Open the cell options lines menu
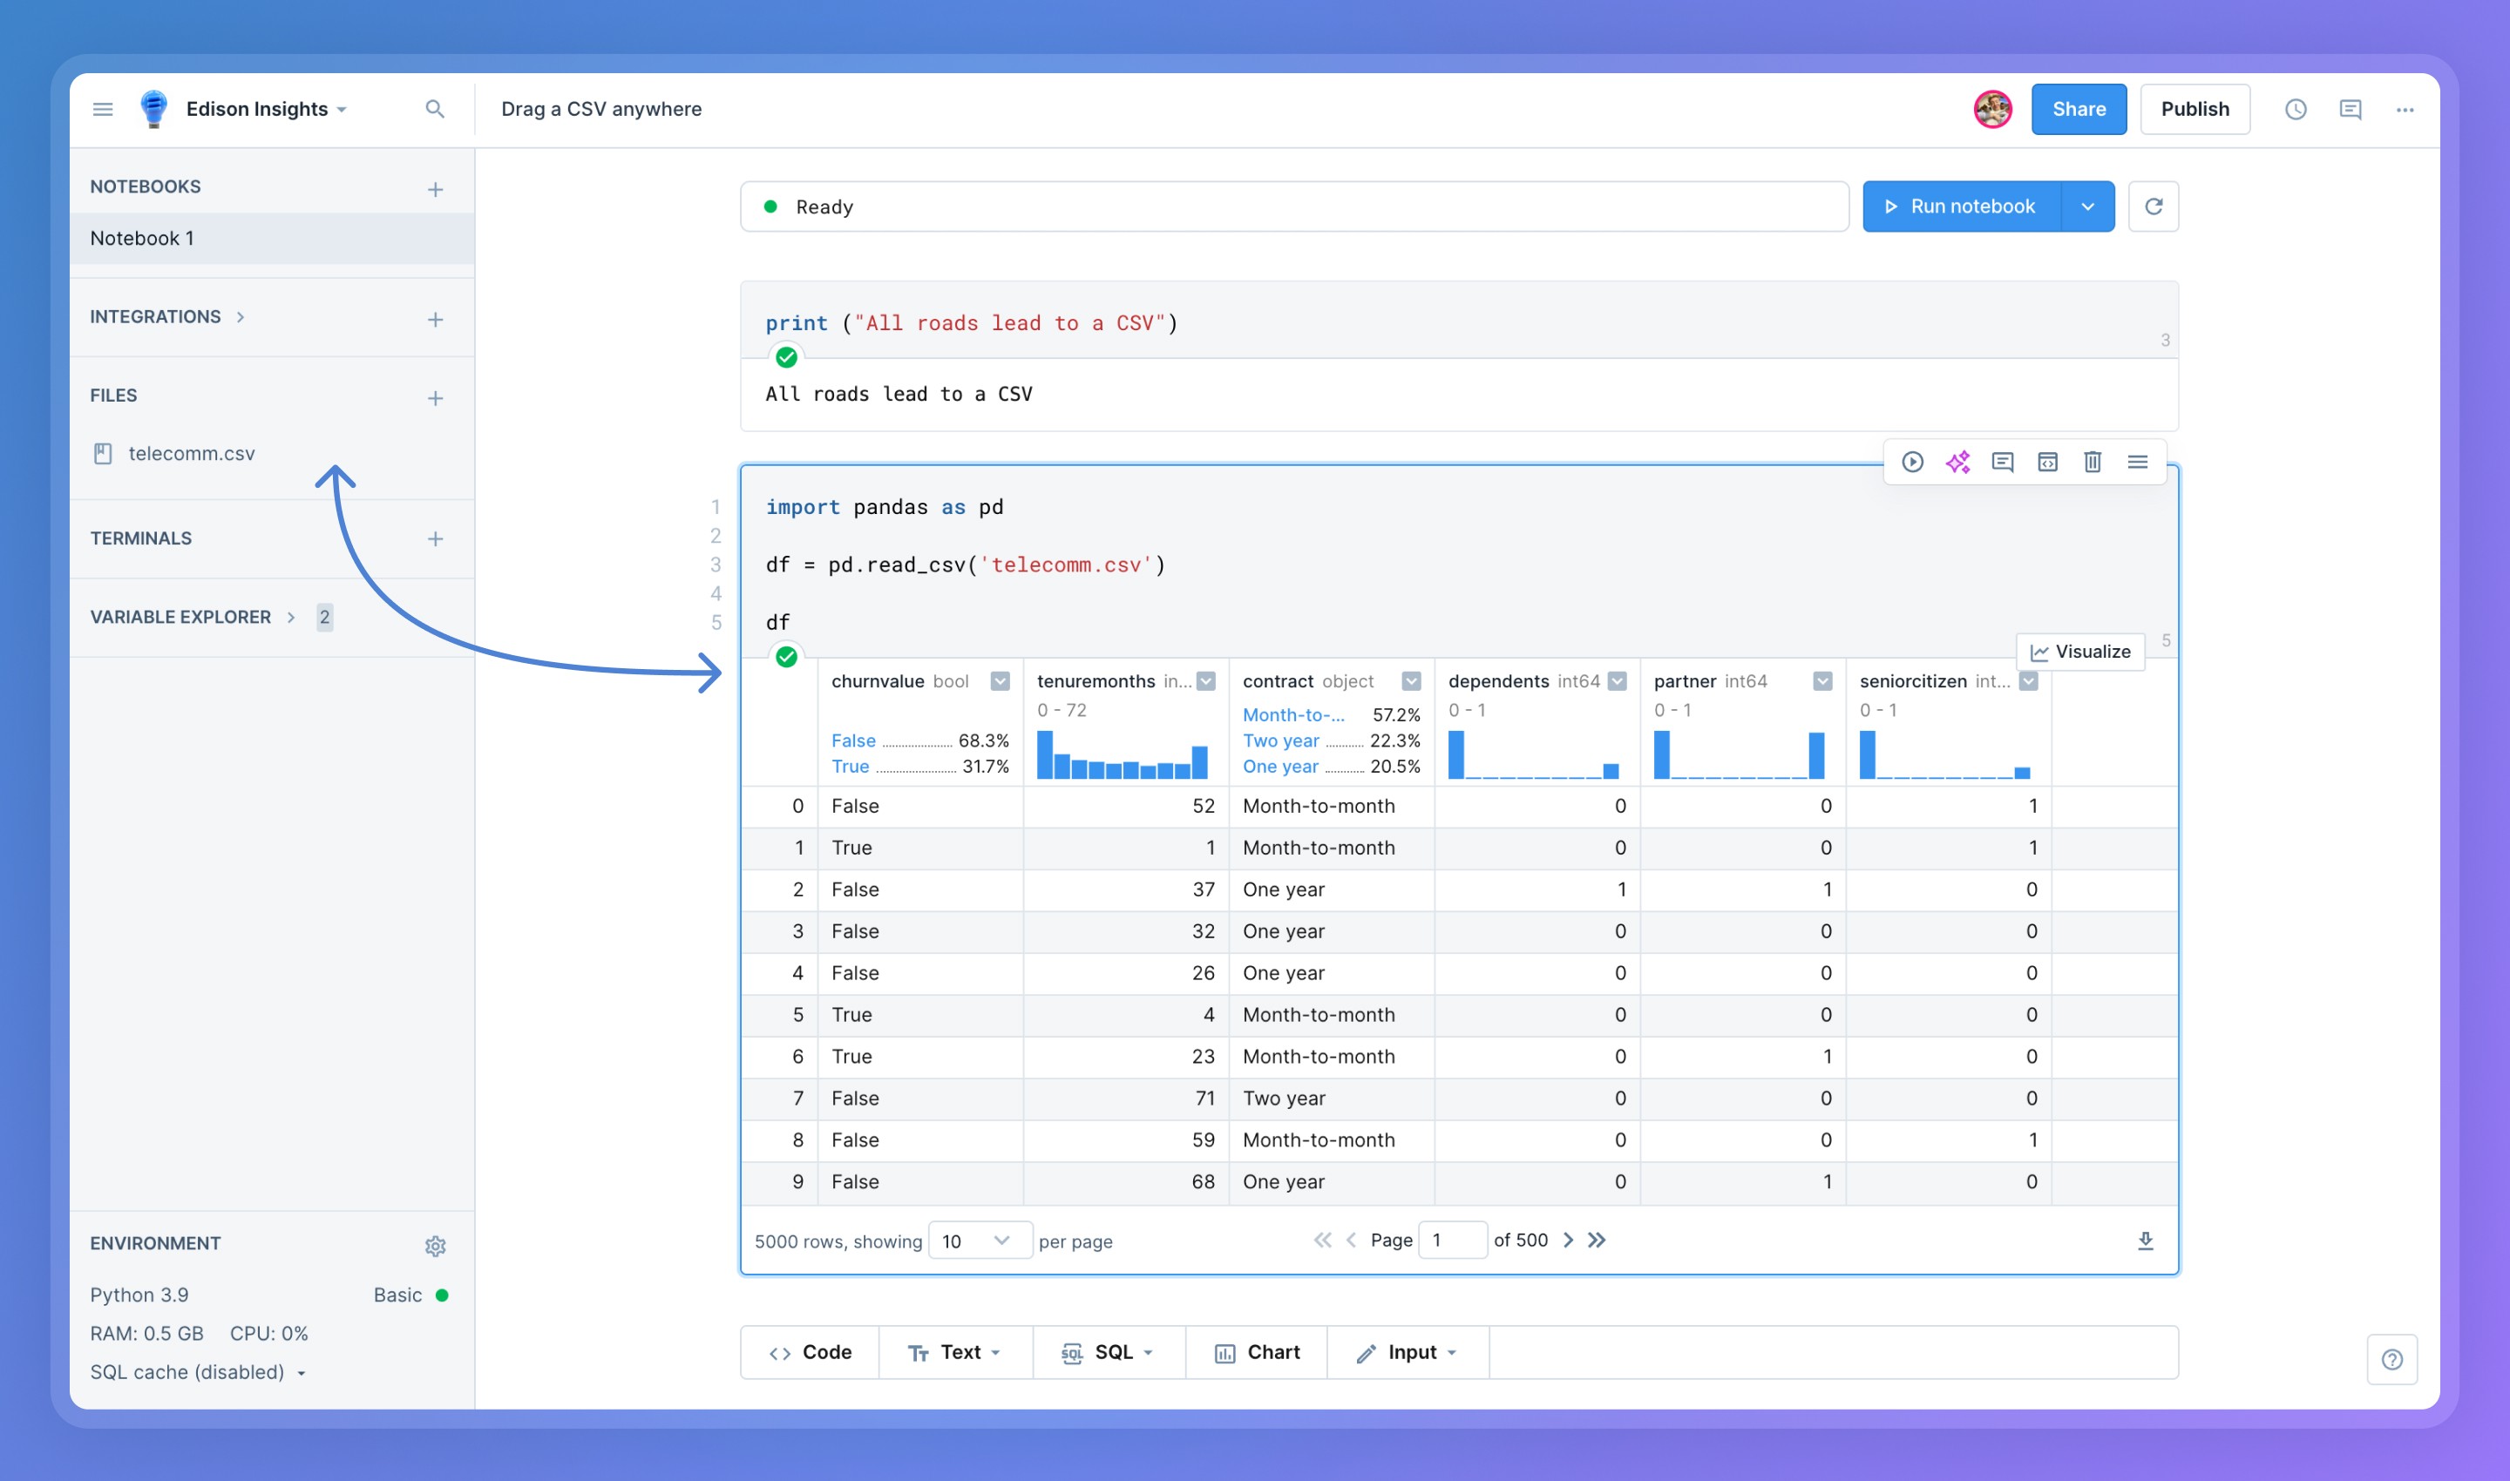2510x1481 pixels. (x=2137, y=462)
